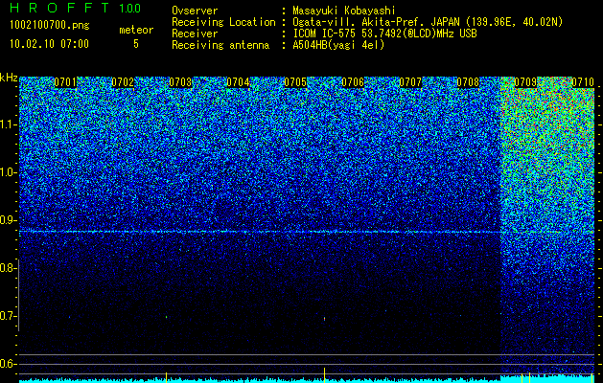Click the HROFFT 1.00 title text
Image resolution: width=603 pixels, height=383 pixels.
point(75,8)
